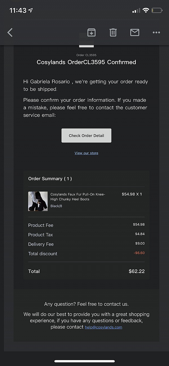Tap the home indicator bar at bottom

click(84, 361)
